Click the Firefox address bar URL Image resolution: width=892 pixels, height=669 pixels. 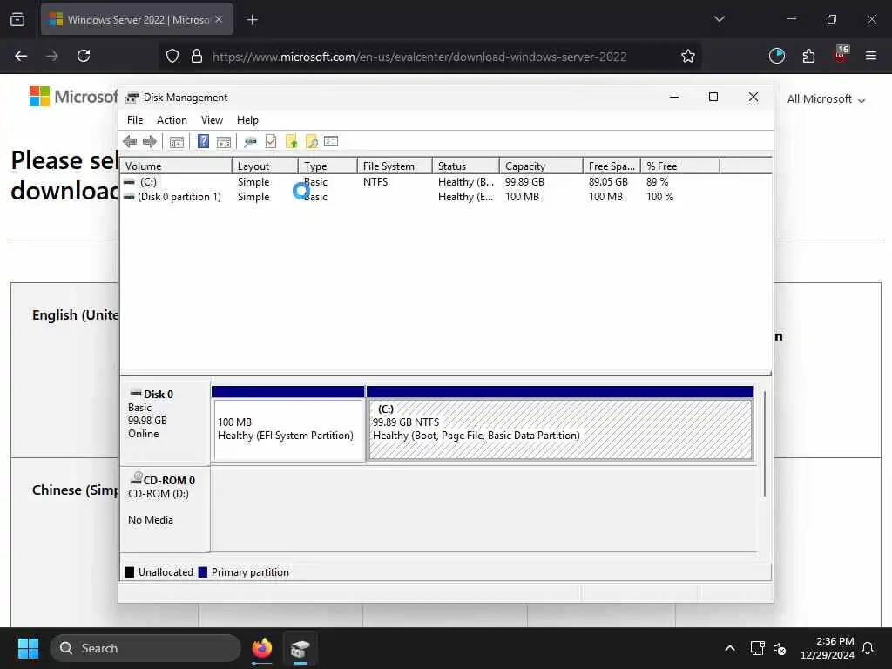pos(419,57)
